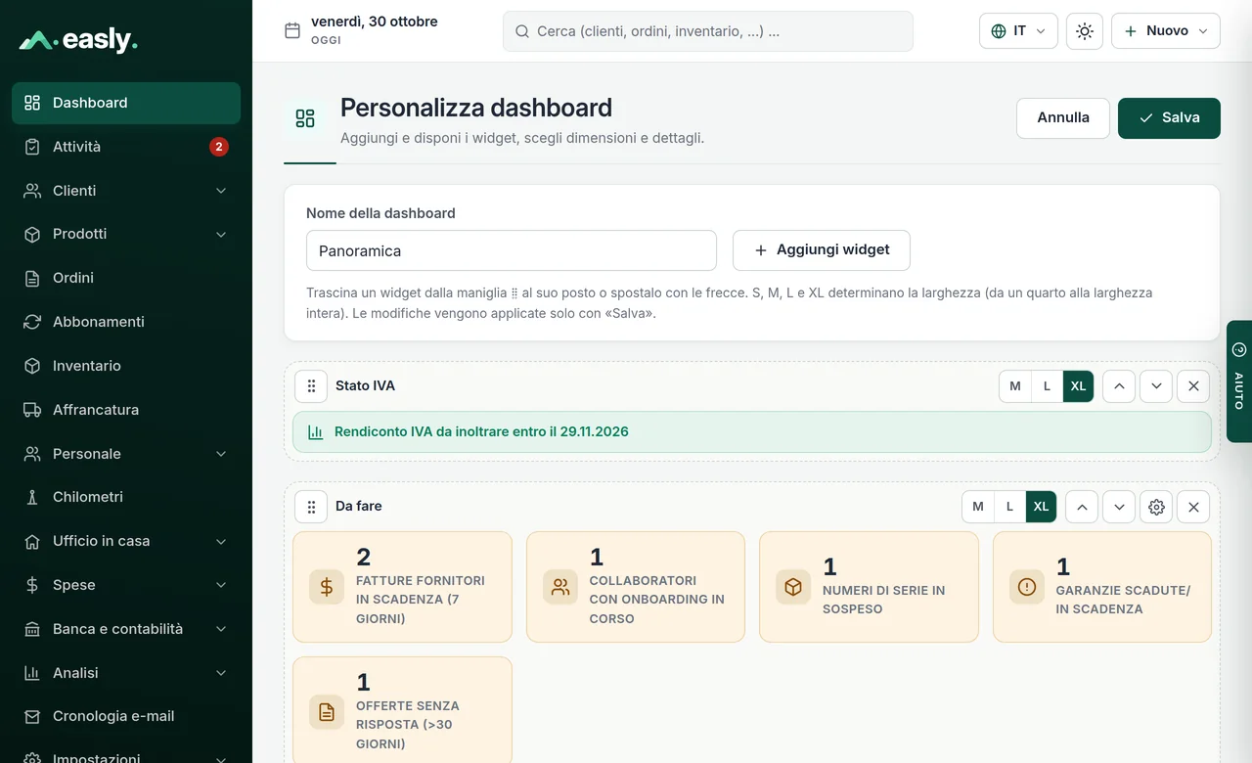Click the alert icon on Garanzie scadute card
The height and width of the screenshot is (763, 1252).
[x=1027, y=587]
